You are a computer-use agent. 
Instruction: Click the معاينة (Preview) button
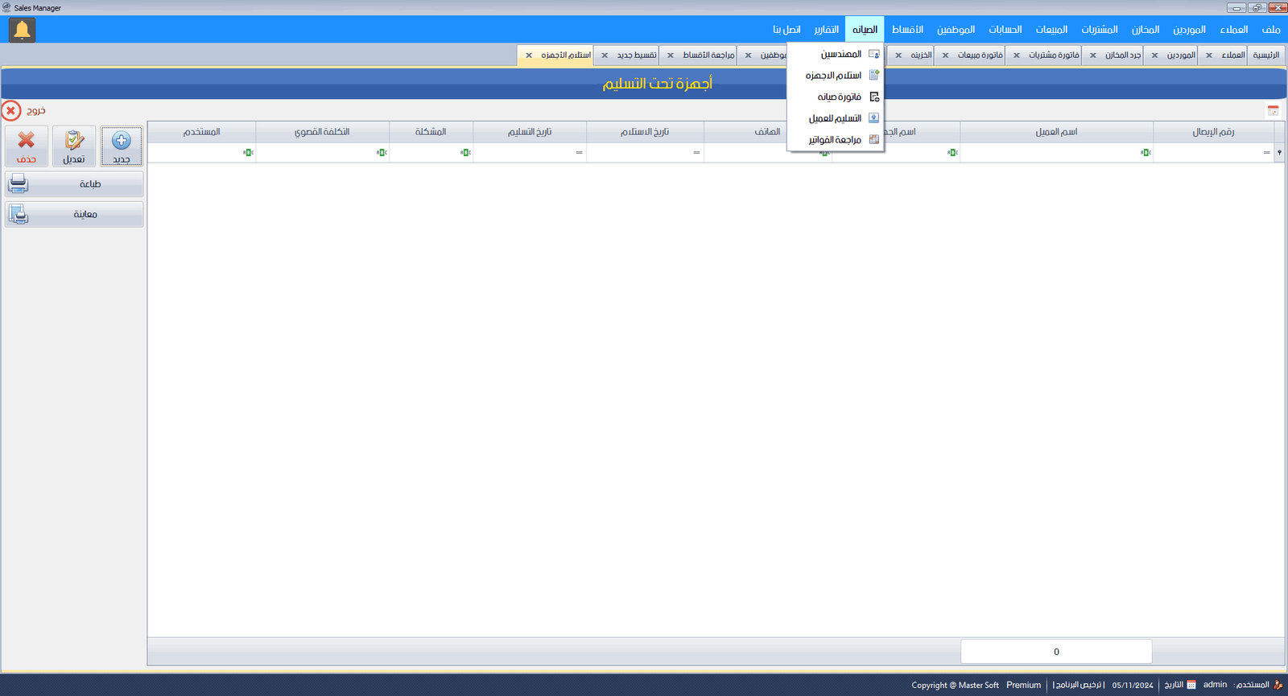pyautogui.click(x=74, y=214)
